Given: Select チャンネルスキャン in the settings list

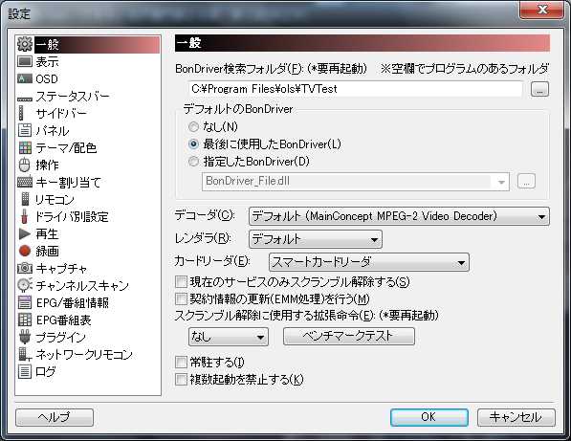Looking at the screenshot, I should (82, 285).
